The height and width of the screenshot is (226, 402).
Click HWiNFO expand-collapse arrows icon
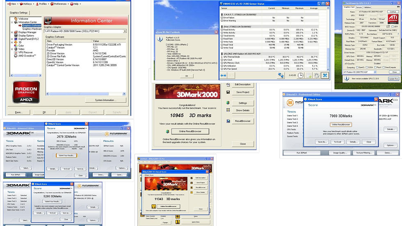224,75
